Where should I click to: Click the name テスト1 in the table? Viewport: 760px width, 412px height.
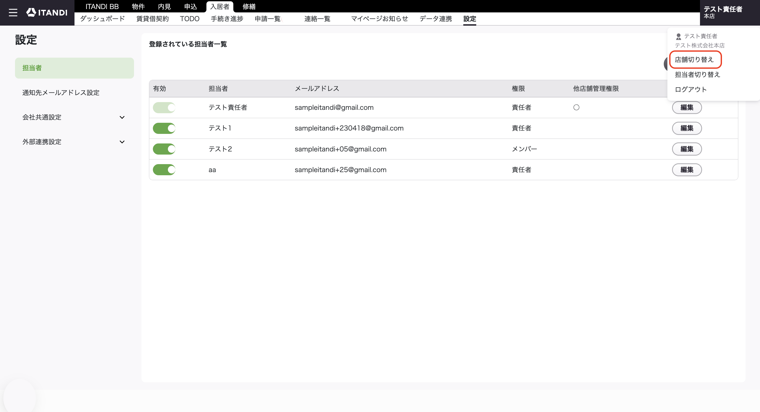point(220,128)
